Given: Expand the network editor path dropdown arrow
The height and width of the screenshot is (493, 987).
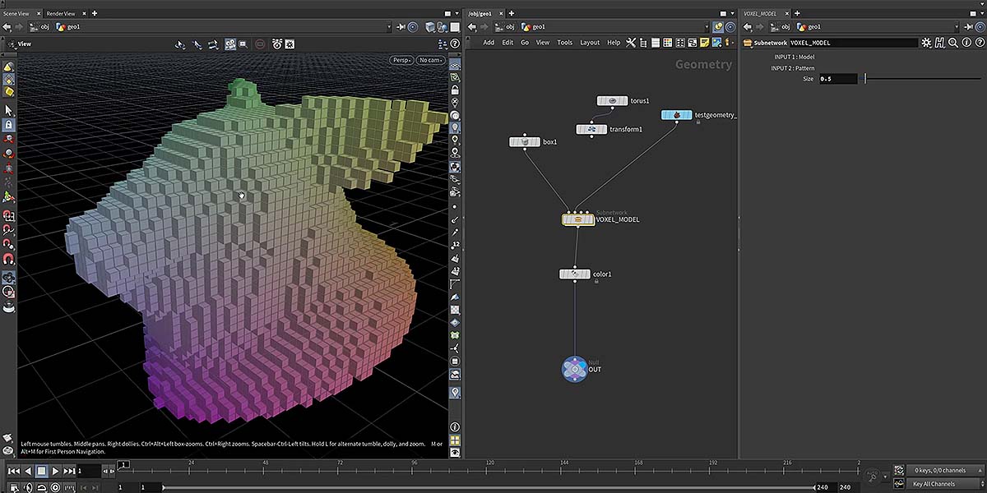Looking at the screenshot, I should [x=705, y=27].
